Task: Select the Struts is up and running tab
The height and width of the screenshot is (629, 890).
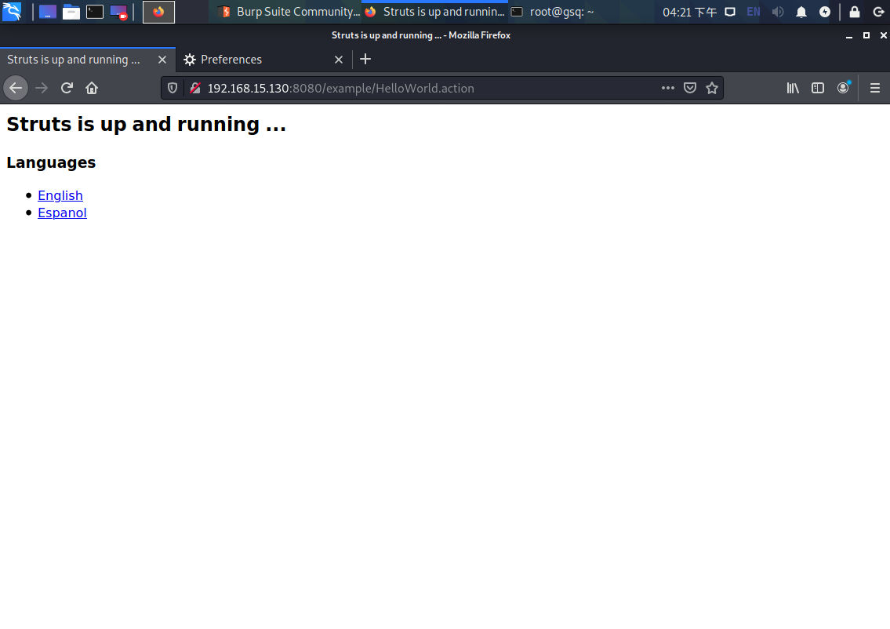Action: pos(74,59)
